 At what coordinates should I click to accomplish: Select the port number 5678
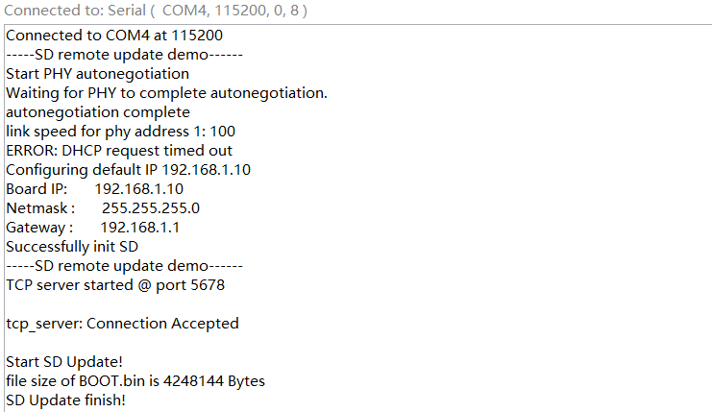pos(208,285)
